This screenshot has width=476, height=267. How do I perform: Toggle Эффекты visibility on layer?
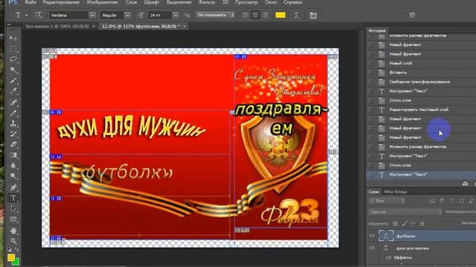coord(388,257)
